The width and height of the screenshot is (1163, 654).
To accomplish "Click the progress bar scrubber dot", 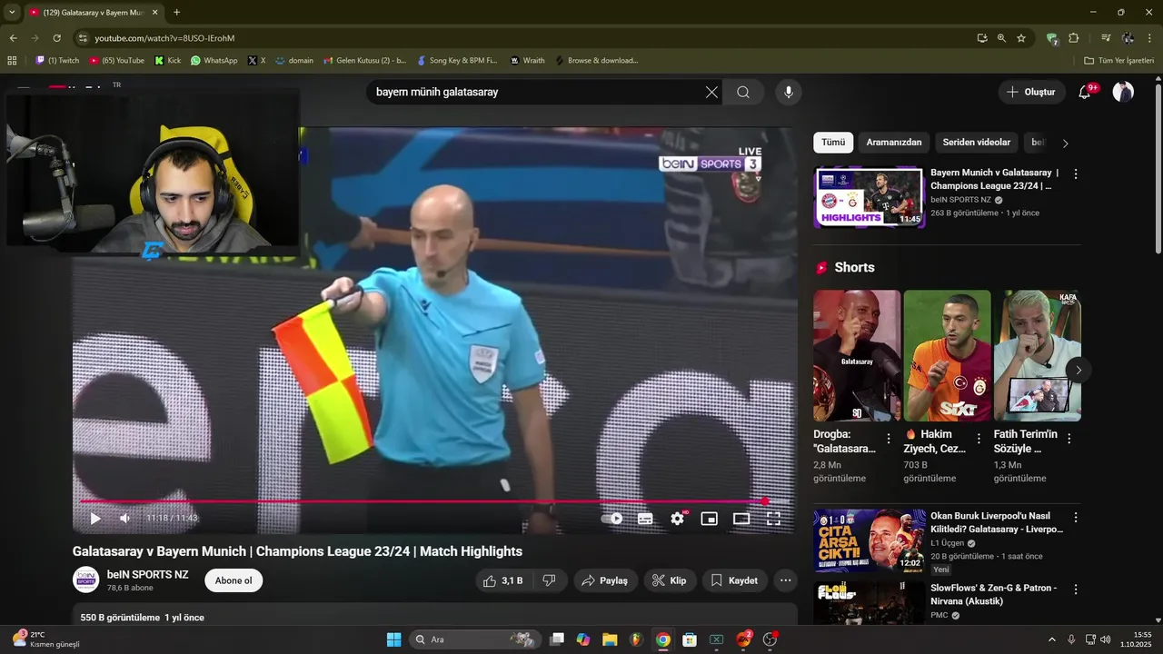I will (765, 501).
